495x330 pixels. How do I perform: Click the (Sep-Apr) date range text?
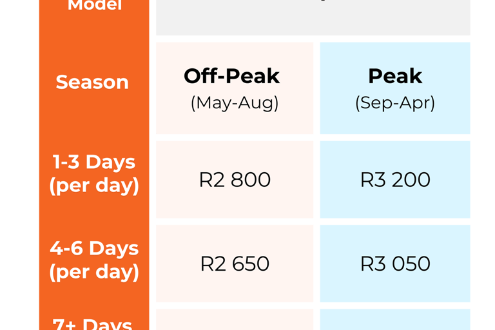(395, 103)
